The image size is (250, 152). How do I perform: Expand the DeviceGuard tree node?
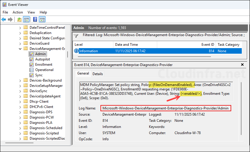pyautogui.click(x=20, y=44)
